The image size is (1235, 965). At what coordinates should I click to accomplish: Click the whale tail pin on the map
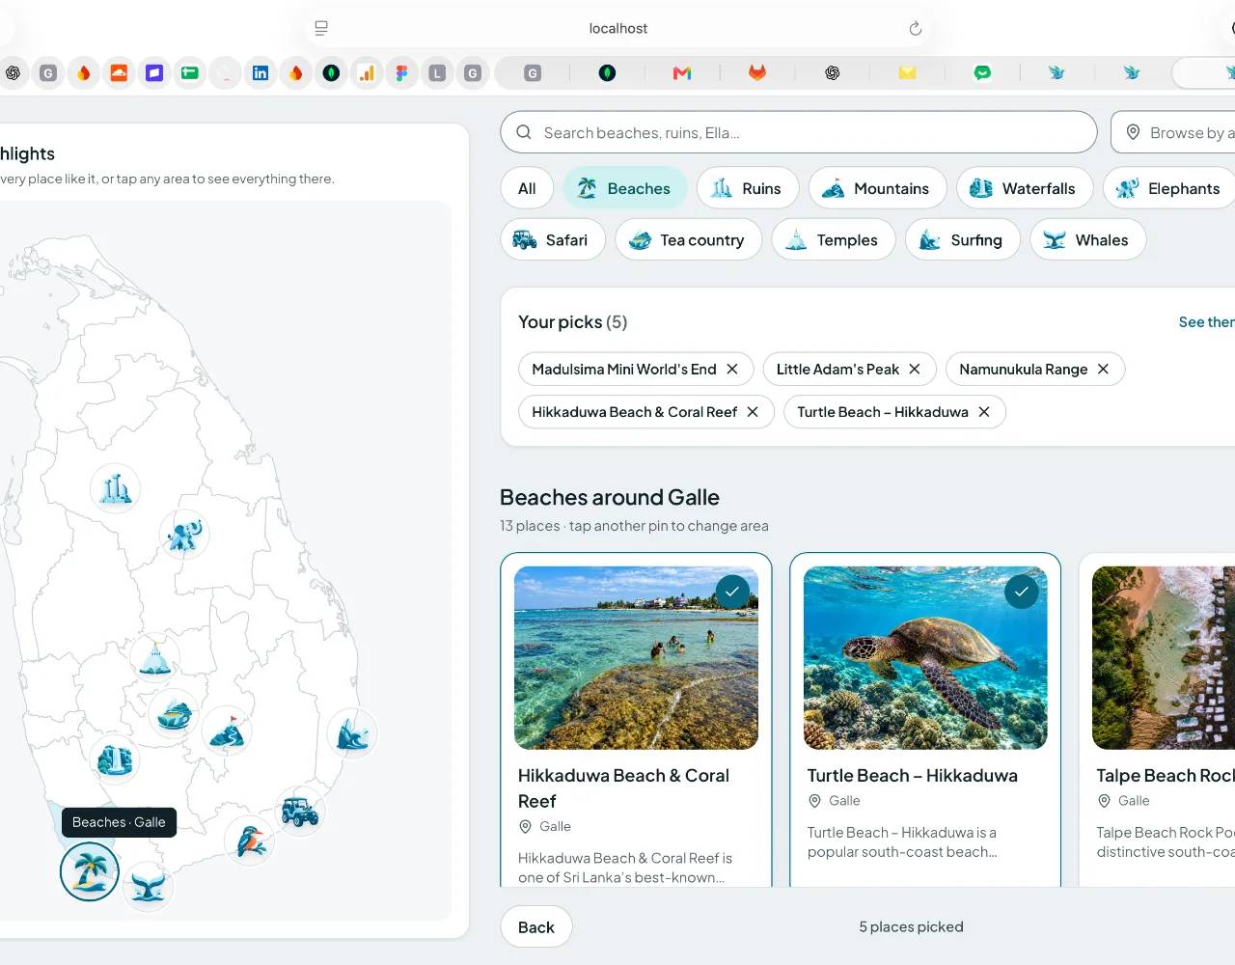pyautogui.click(x=149, y=886)
